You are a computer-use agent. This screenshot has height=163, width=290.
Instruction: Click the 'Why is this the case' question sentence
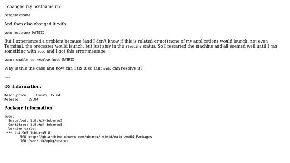(73, 68)
